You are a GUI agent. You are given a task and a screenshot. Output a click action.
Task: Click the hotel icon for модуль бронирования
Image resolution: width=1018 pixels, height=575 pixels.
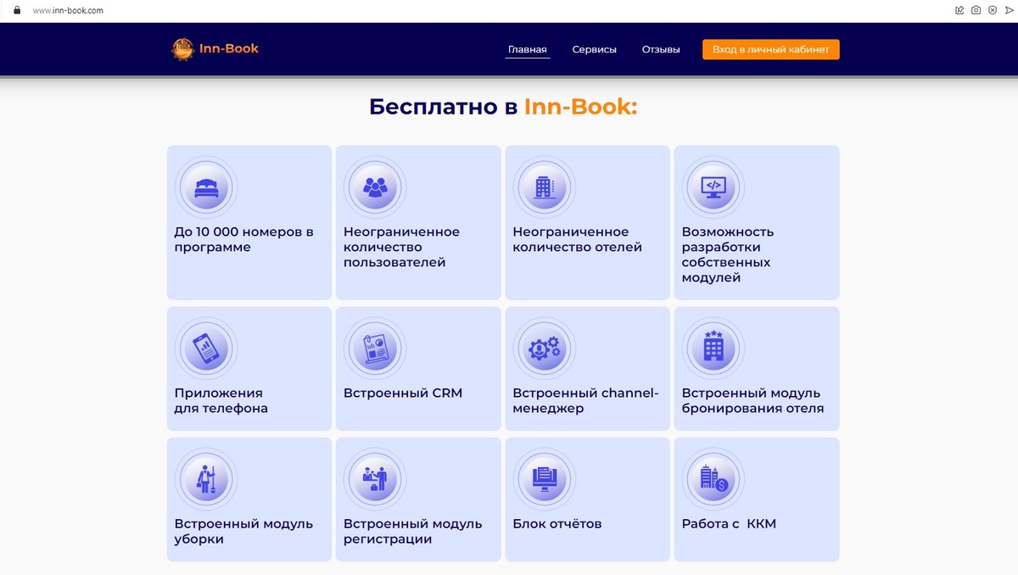[x=713, y=348]
